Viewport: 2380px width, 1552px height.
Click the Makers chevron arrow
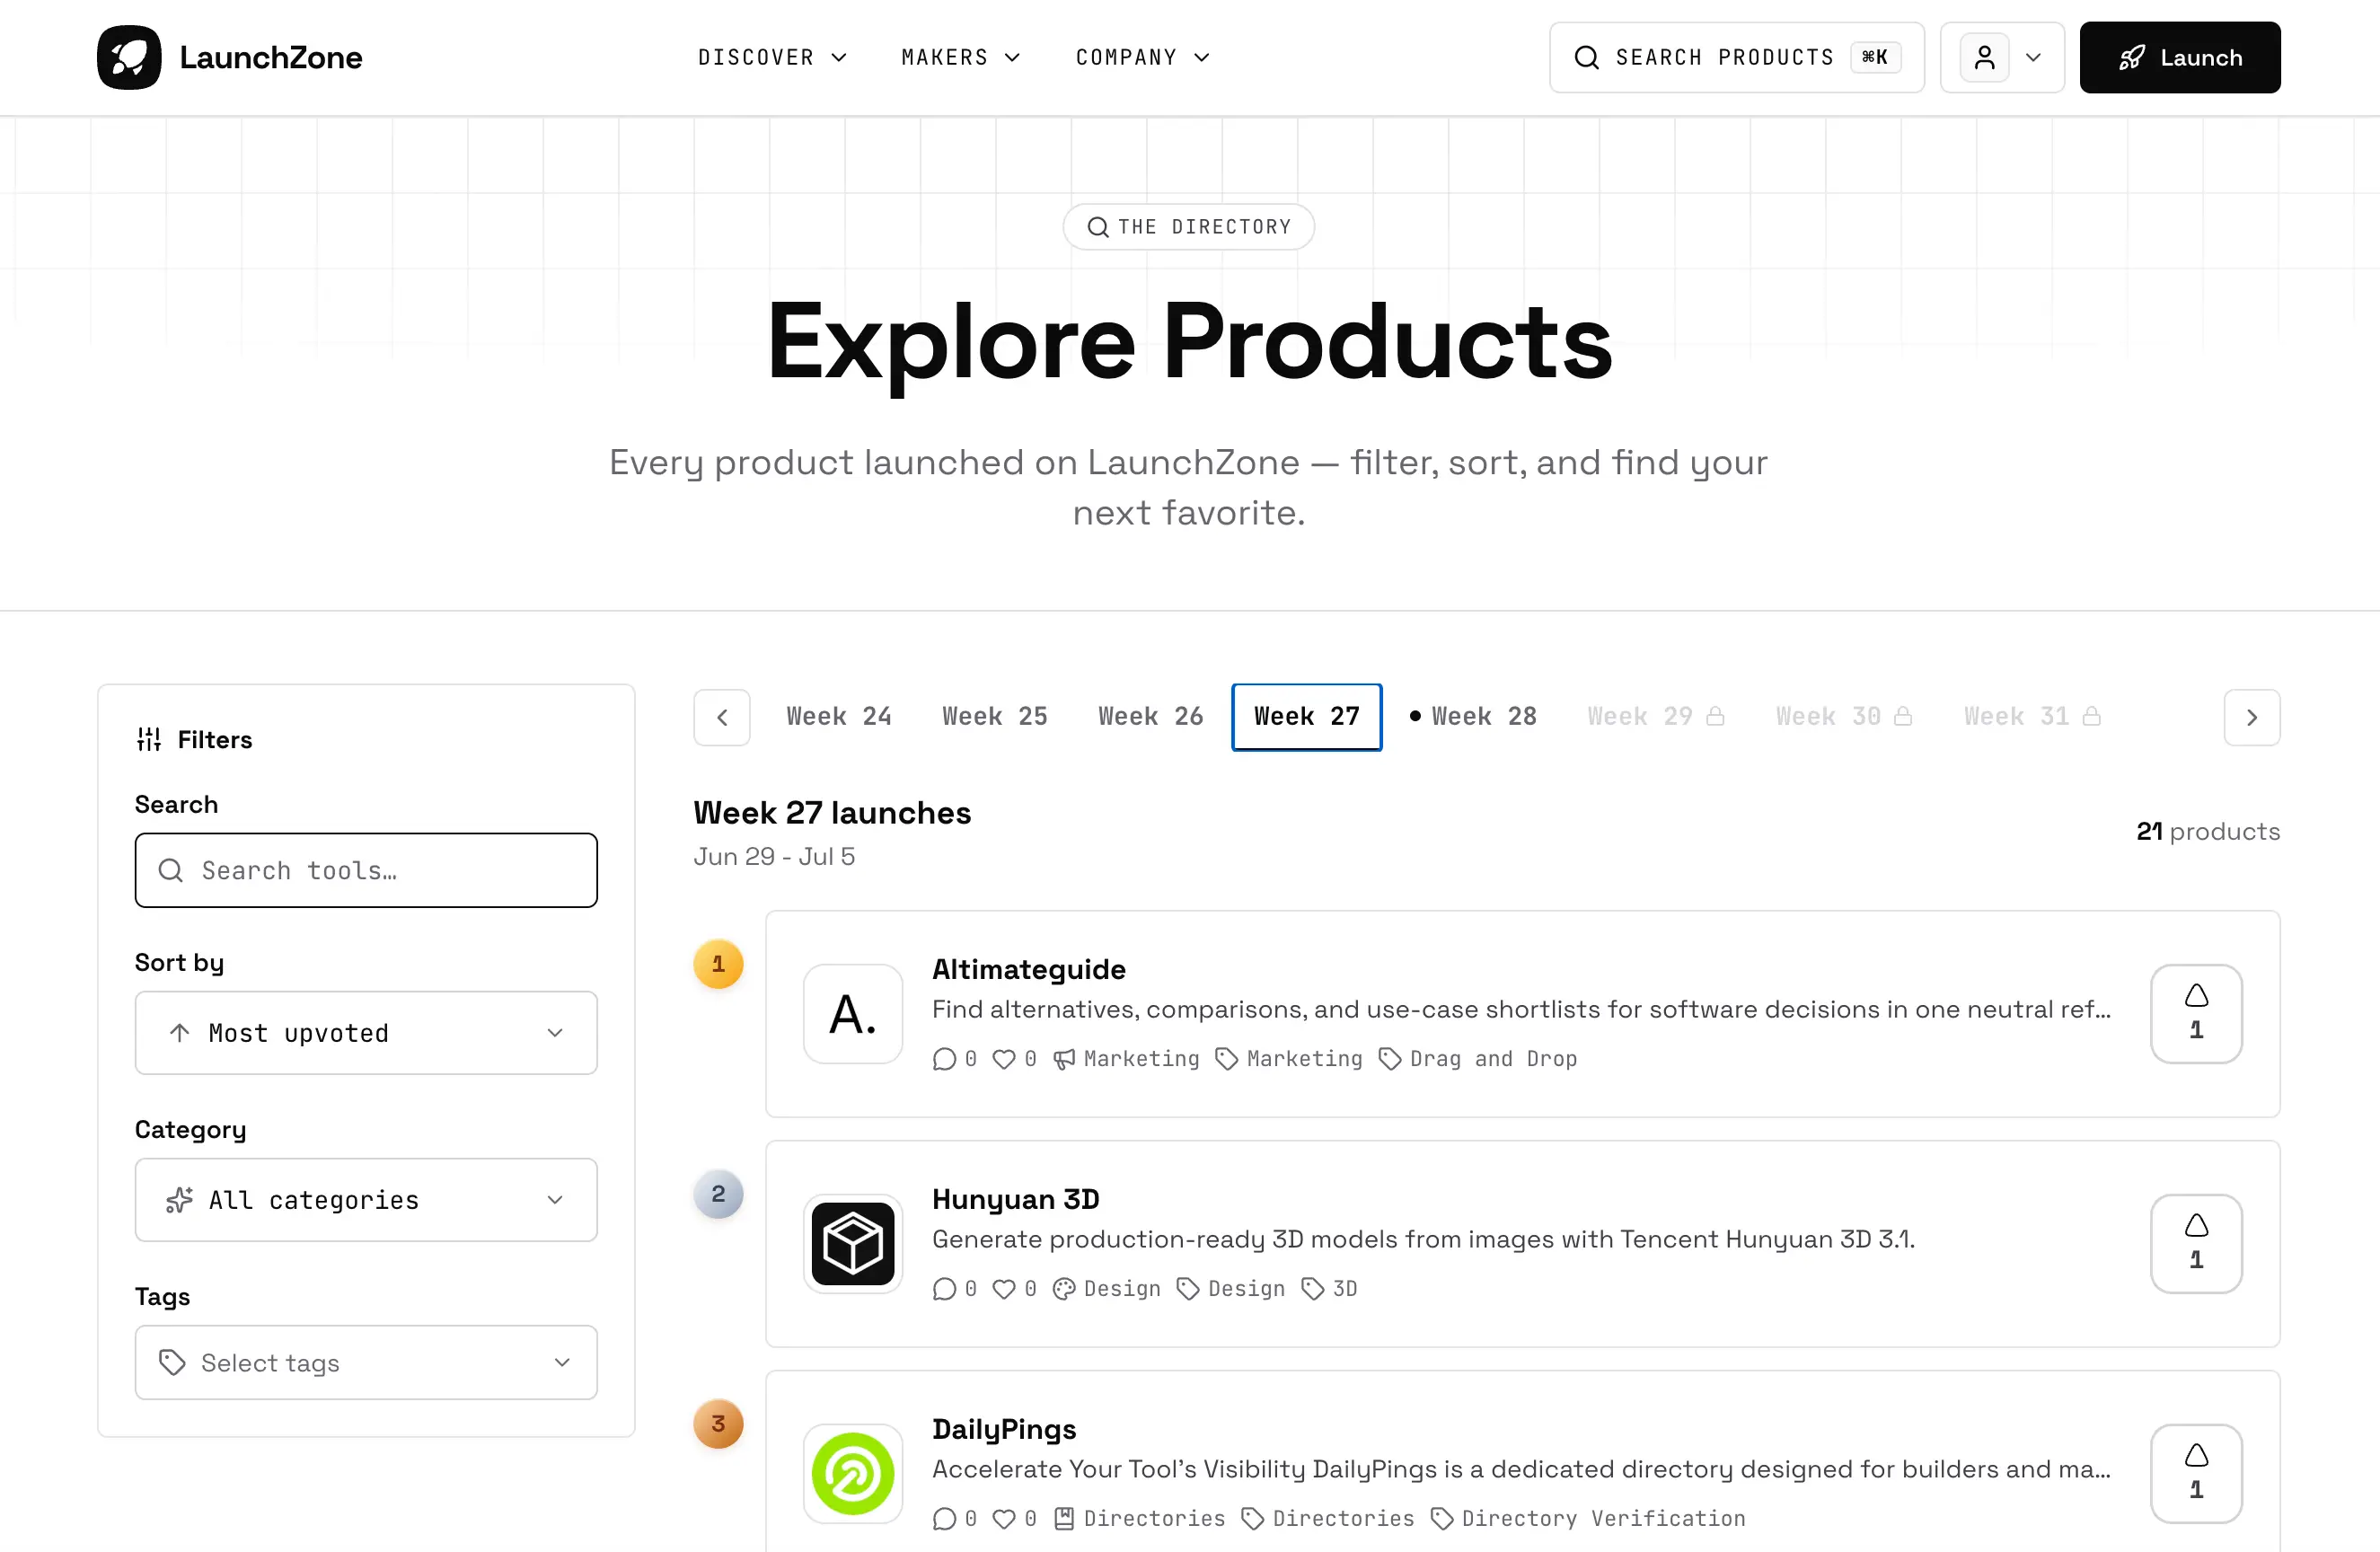(x=1012, y=57)
